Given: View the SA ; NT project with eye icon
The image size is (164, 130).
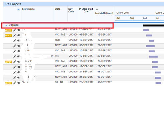Looking at the screenshot, I should point(19,83).
